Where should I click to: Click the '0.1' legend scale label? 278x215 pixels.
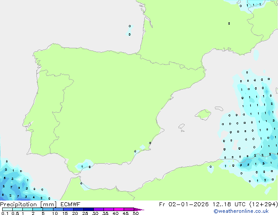[x=5, y=213]
